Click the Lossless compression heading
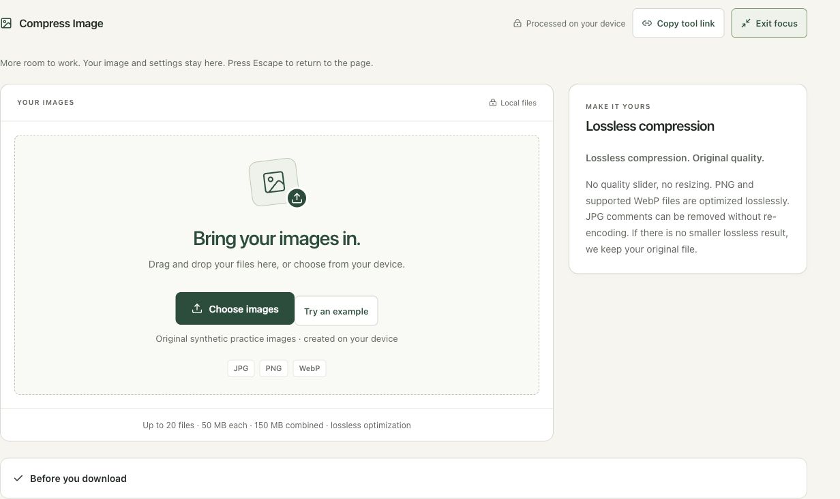 point(650,126)
